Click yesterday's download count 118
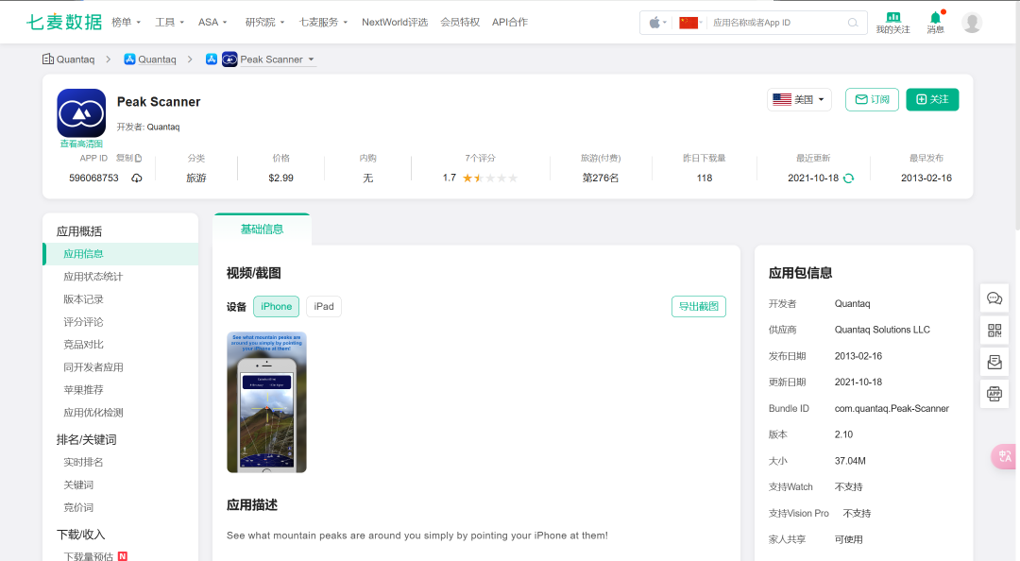The width and height of the screenshot is (1020, 561). pyautogui.click(x=705, y=178)
